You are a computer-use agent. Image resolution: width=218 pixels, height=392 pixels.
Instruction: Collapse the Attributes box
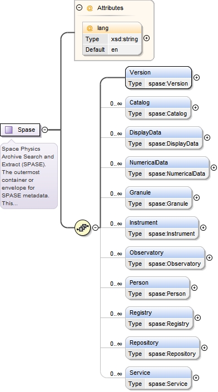tap(80, 8)
